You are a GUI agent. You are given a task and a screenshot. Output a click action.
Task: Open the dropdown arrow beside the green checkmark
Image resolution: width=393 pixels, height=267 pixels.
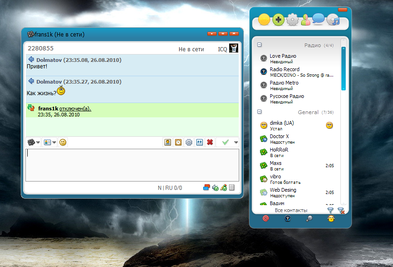tap(236, 142)
